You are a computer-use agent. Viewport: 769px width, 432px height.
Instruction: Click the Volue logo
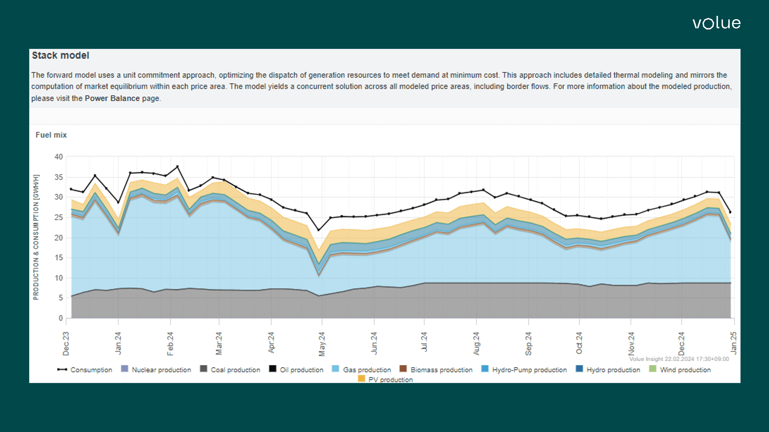(x=716, y=23)
